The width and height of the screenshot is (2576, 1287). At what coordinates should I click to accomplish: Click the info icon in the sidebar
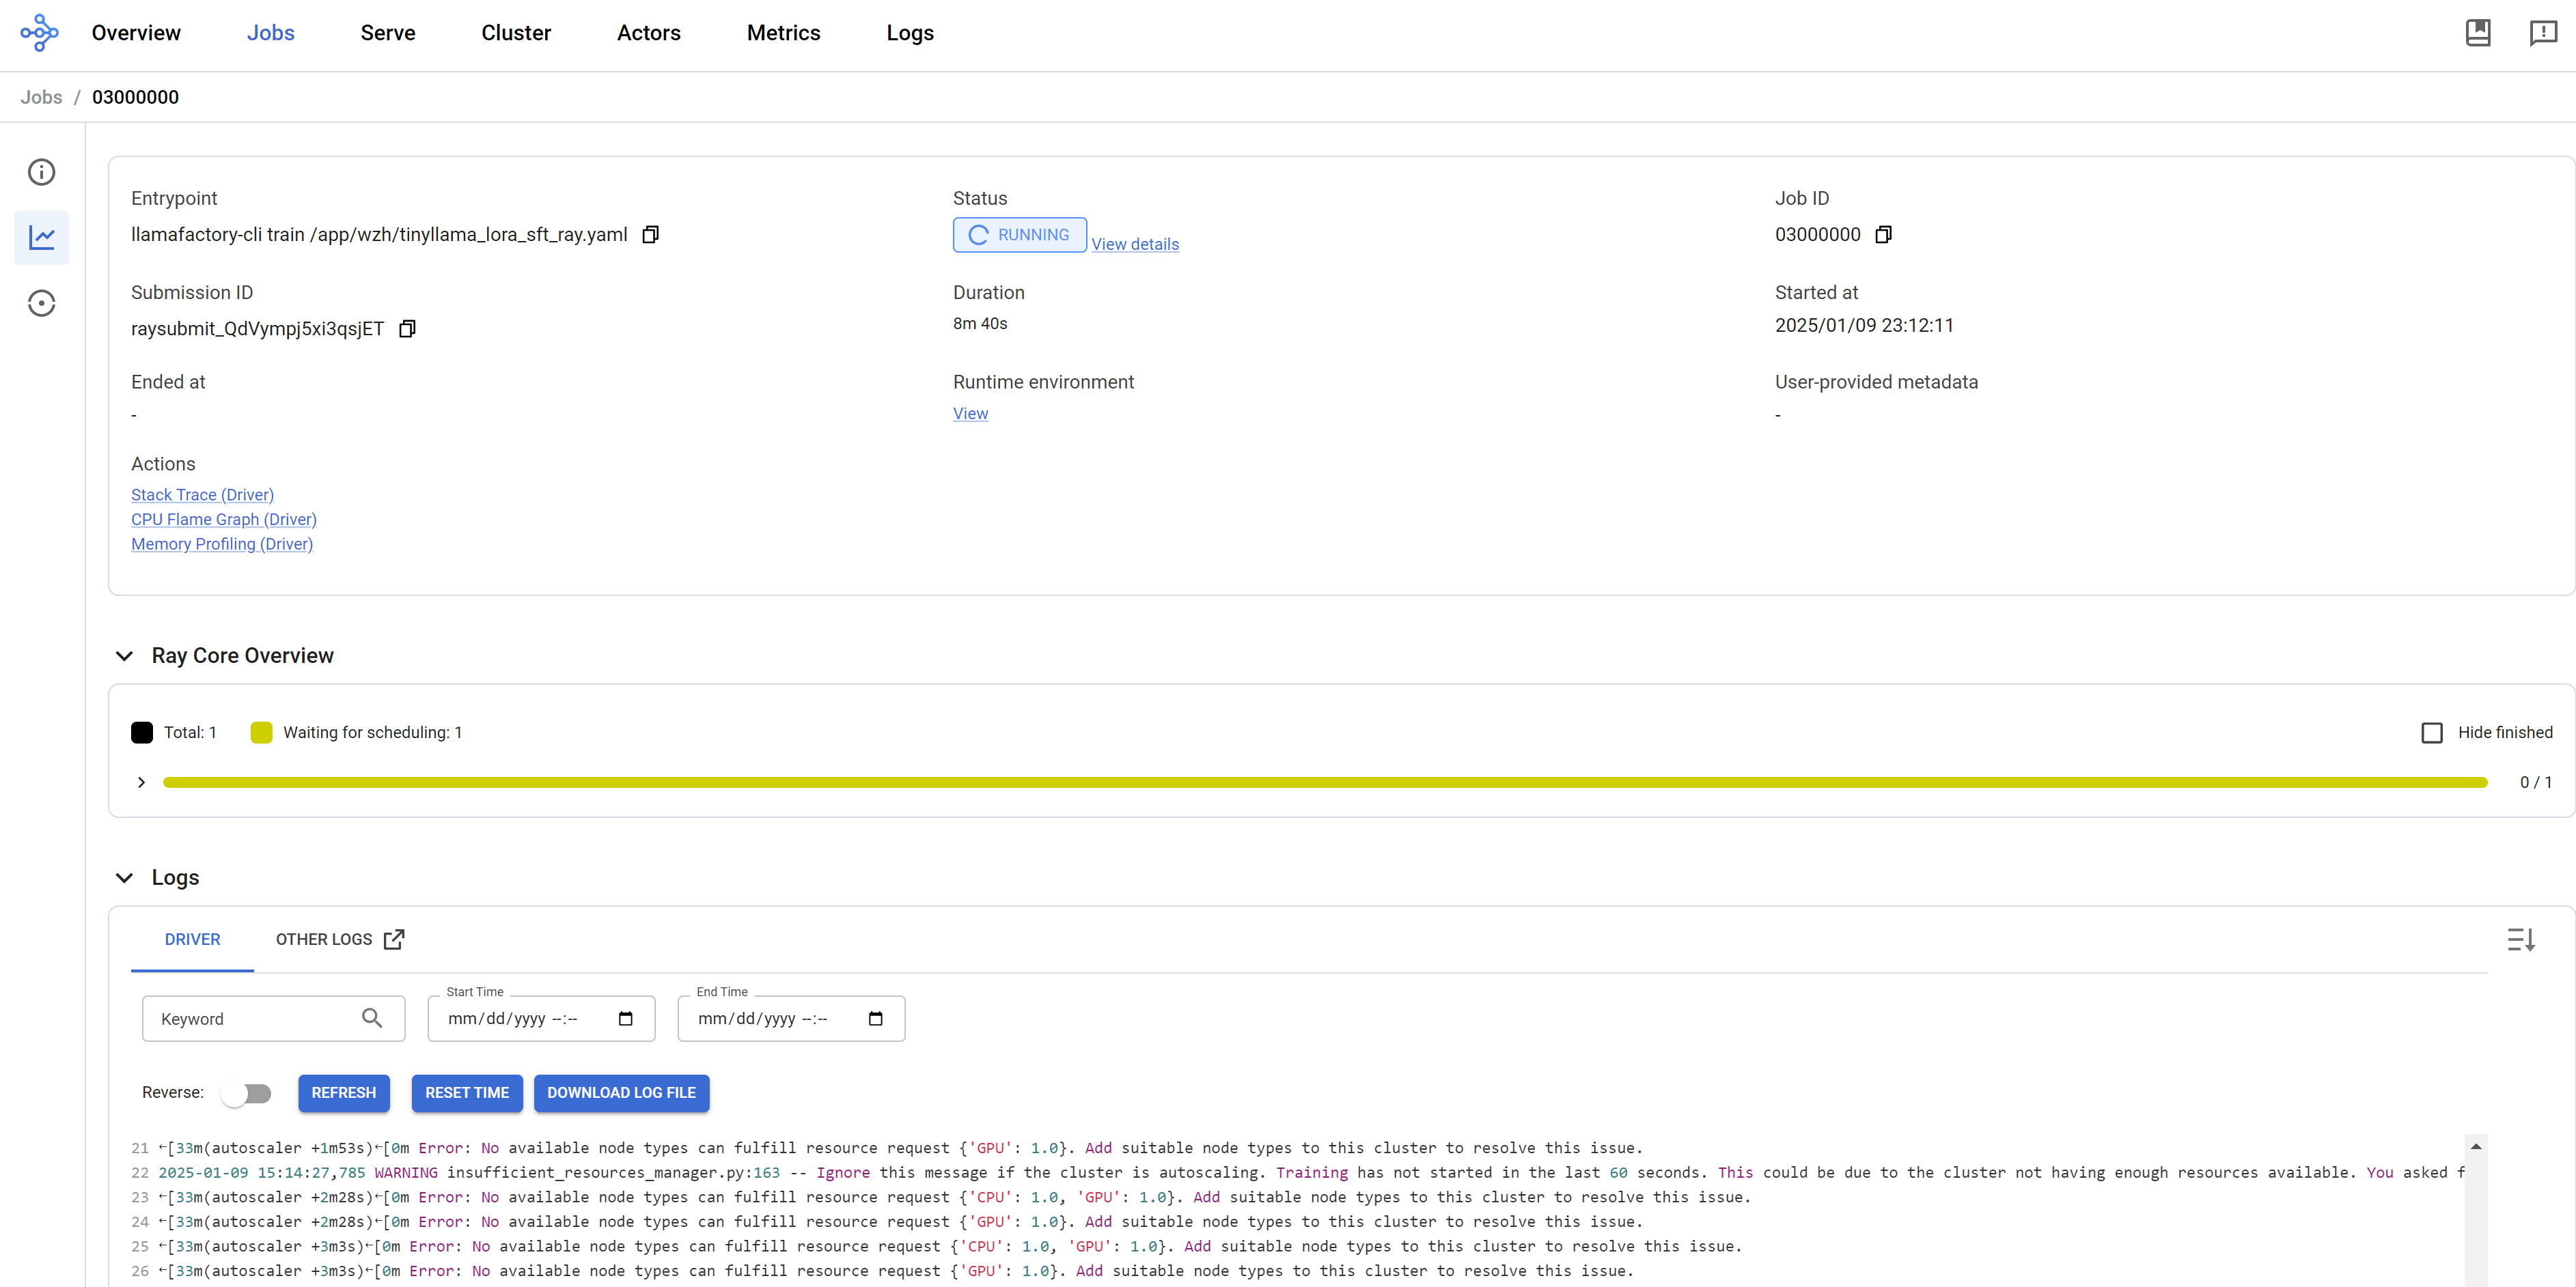pos(41,172)
